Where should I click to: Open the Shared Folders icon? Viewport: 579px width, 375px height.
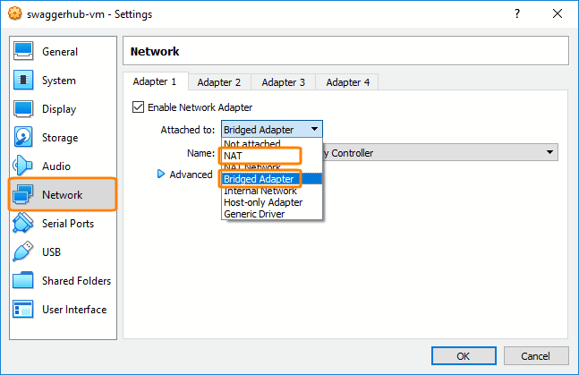tap(24, 281)
